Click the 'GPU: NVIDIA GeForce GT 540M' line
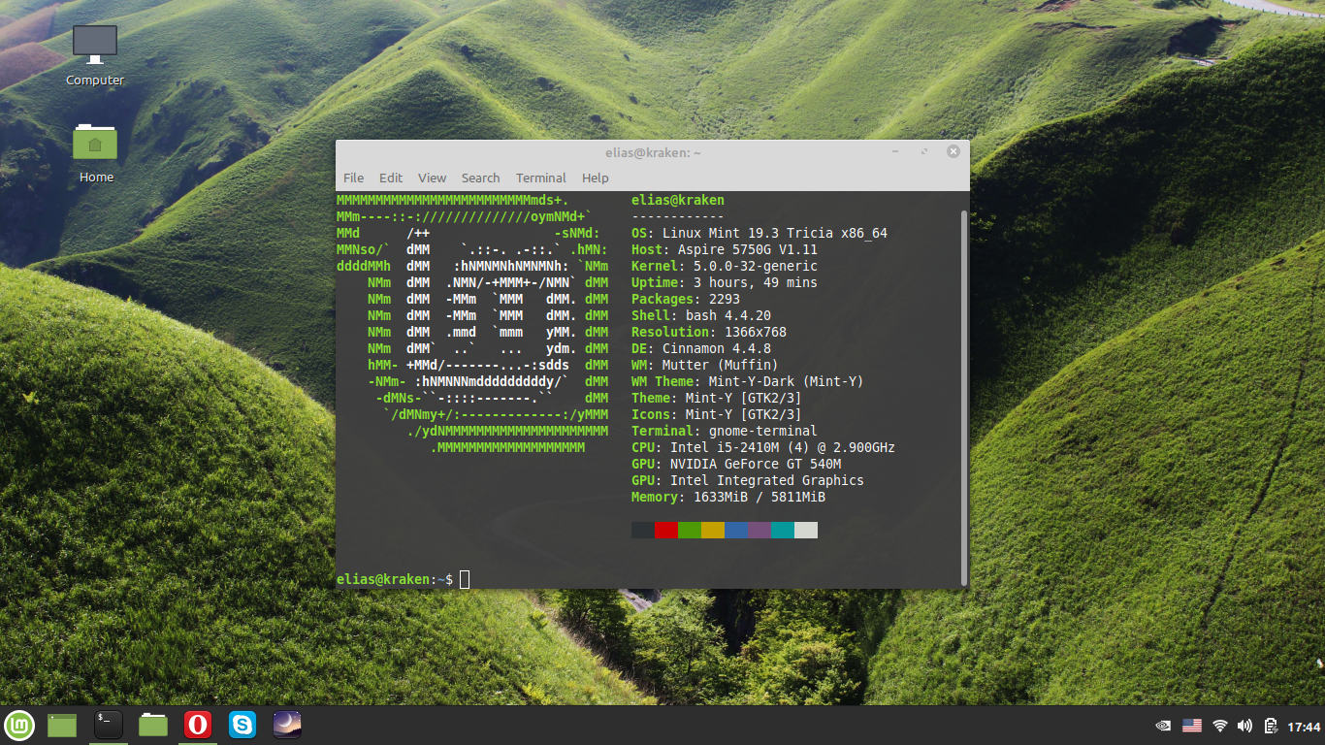The height and width of the screenshot is (745, 1325). click(736, 464)
